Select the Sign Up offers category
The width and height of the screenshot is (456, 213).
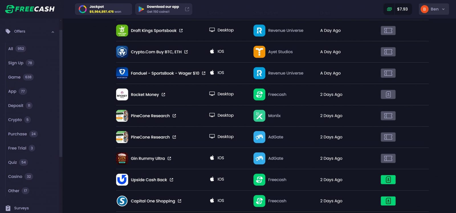tap(21, 63)
